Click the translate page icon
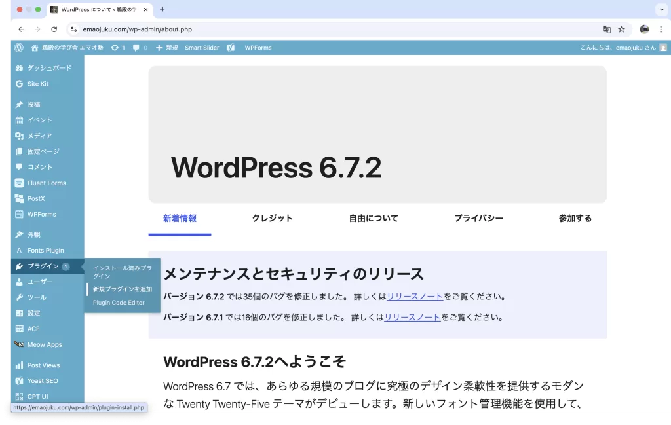The width and height of the screenshot is (671, 425). point(606,29)
